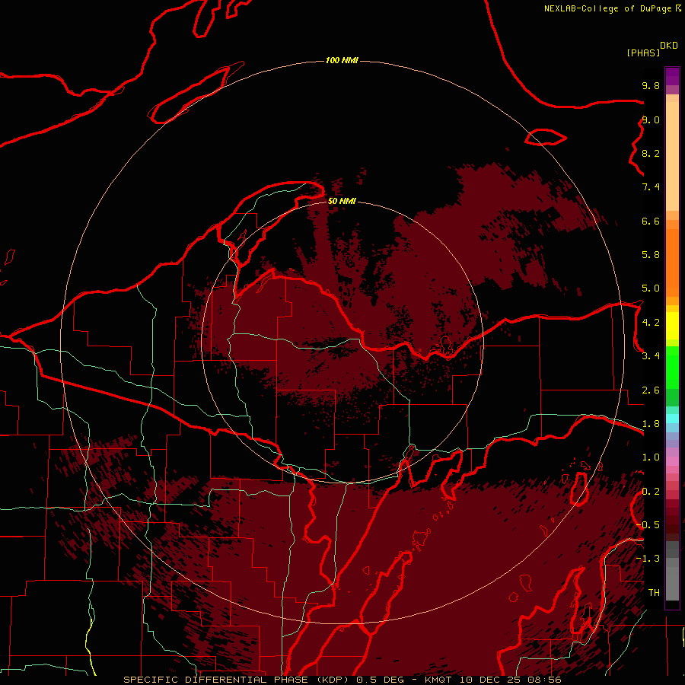Click the cyan segment of the color scale
The width and height of the screenshot is (685, 685).
click(672, 418)
